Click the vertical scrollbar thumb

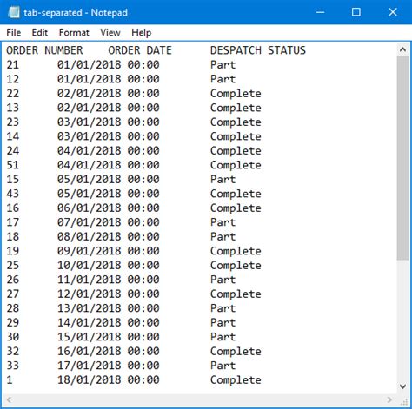point(402,158)
